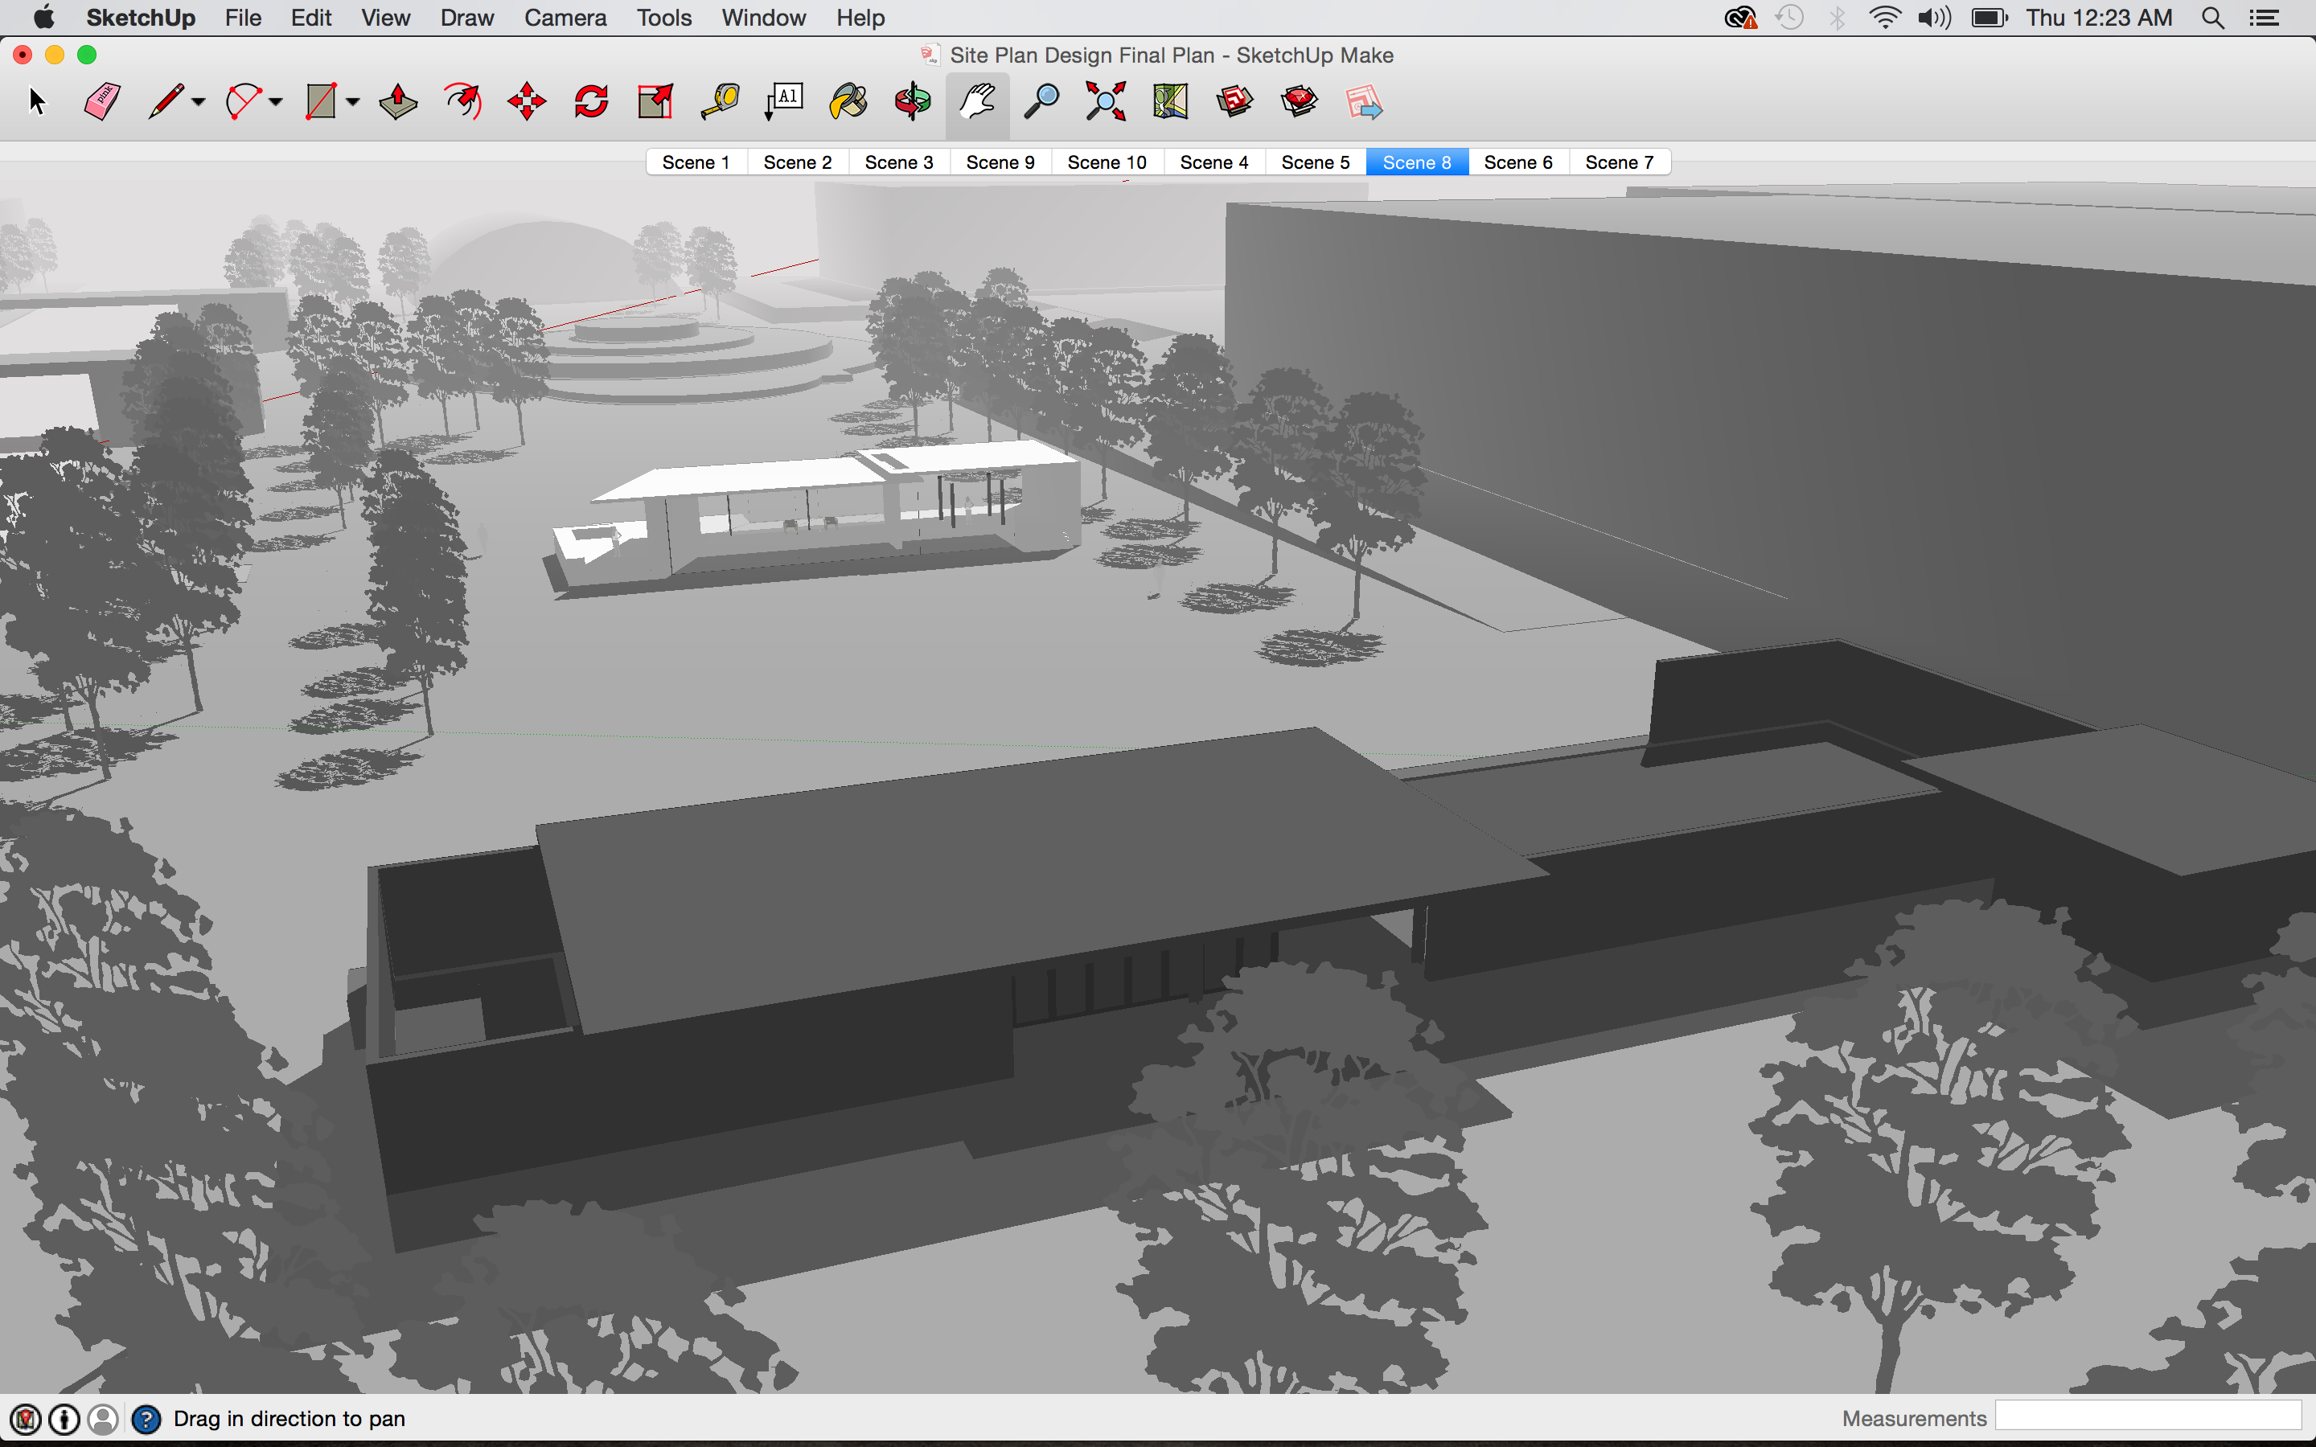Screen dimensions: 2316x1447
Task: Select the Paint Bucket tool
Action: click(849, 101)
